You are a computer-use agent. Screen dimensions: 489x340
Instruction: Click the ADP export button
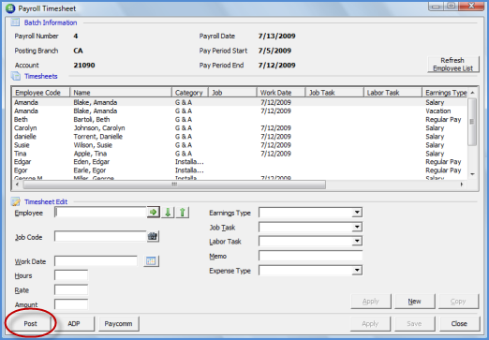74,324
